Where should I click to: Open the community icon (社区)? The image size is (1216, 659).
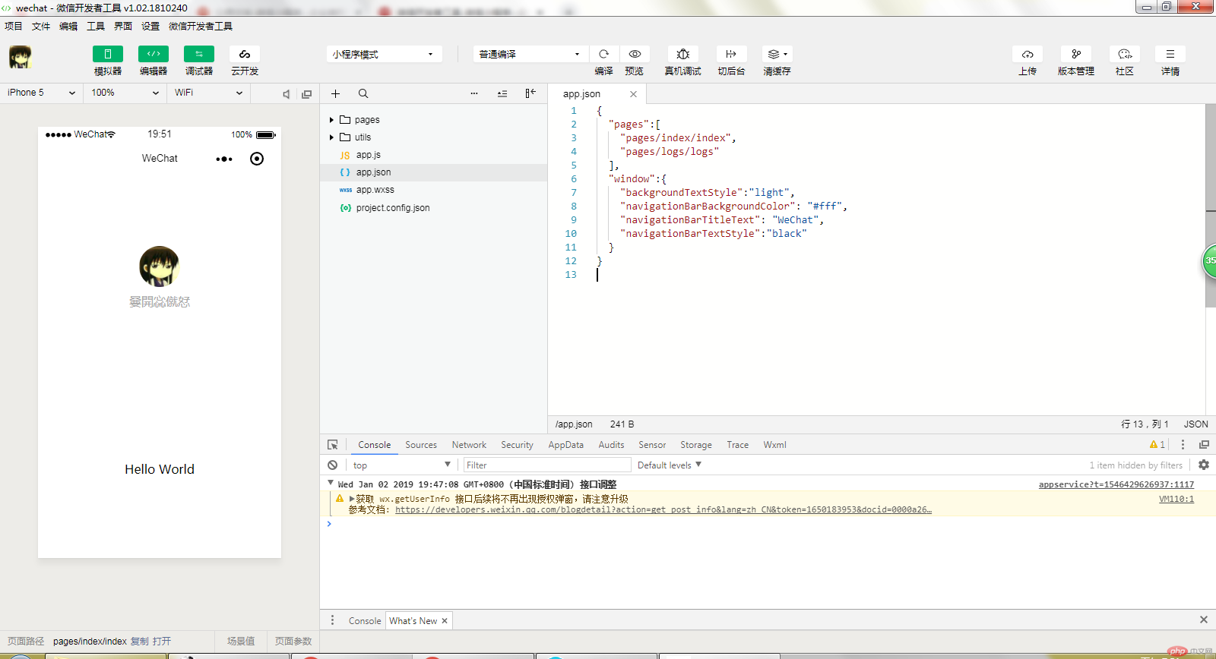[1125, 54]
